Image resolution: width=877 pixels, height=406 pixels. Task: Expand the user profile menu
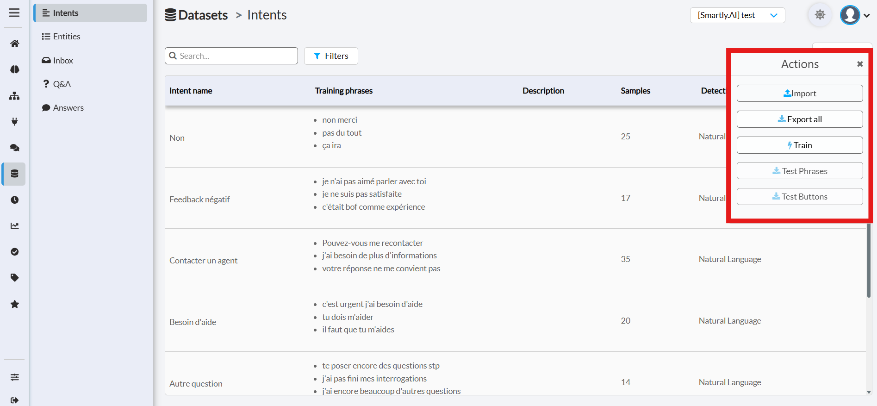click(x=855, y=15)
